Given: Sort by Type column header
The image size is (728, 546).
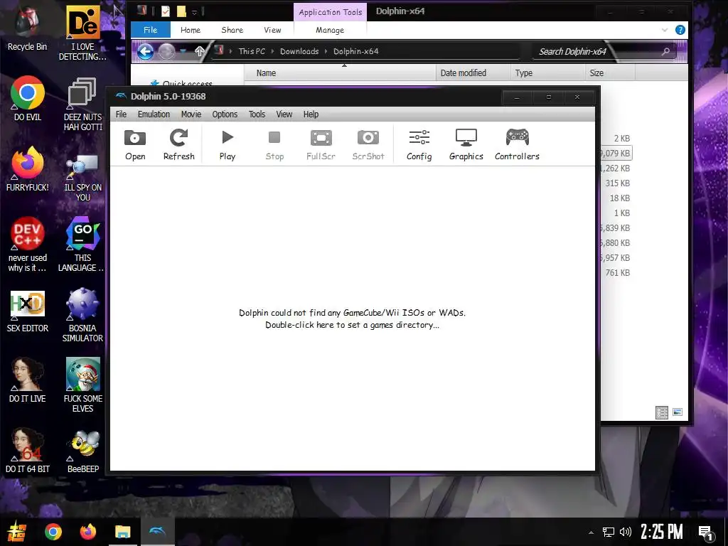Looking at the screenshot, I should click(547, 73).
